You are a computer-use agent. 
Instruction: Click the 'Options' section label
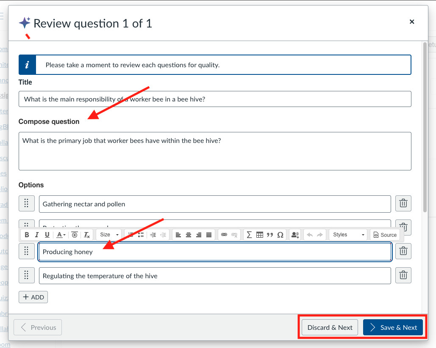tap(31, 185)
